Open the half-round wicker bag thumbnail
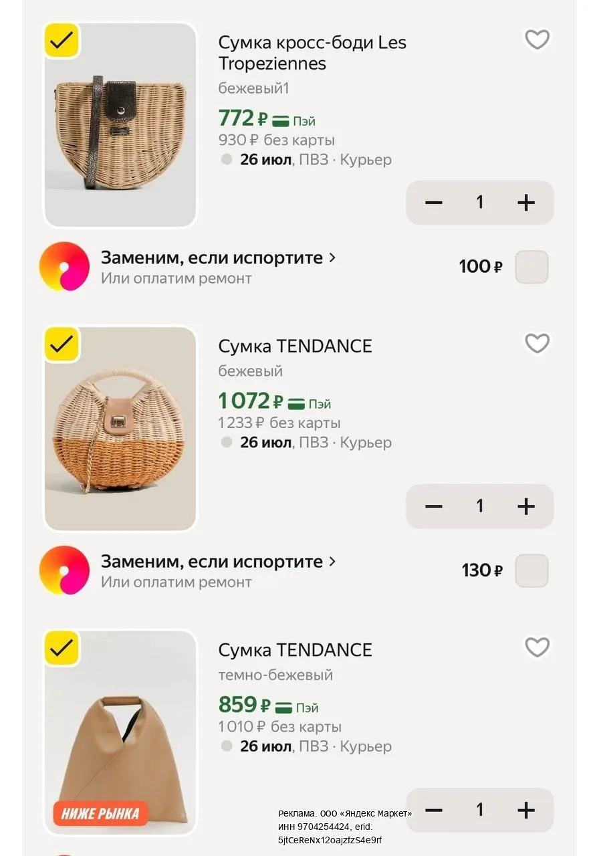The image size is (599, 856). click(x=120, y=125)
